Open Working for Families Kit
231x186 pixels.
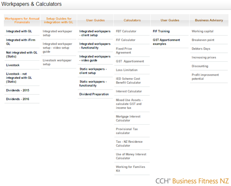[x=130, y=168]
